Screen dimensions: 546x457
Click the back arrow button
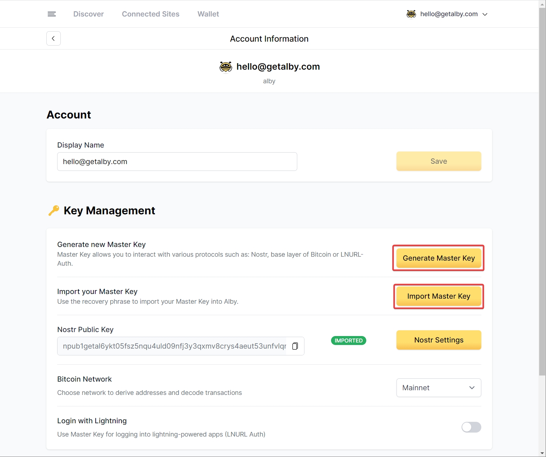[x=54, y=38]
